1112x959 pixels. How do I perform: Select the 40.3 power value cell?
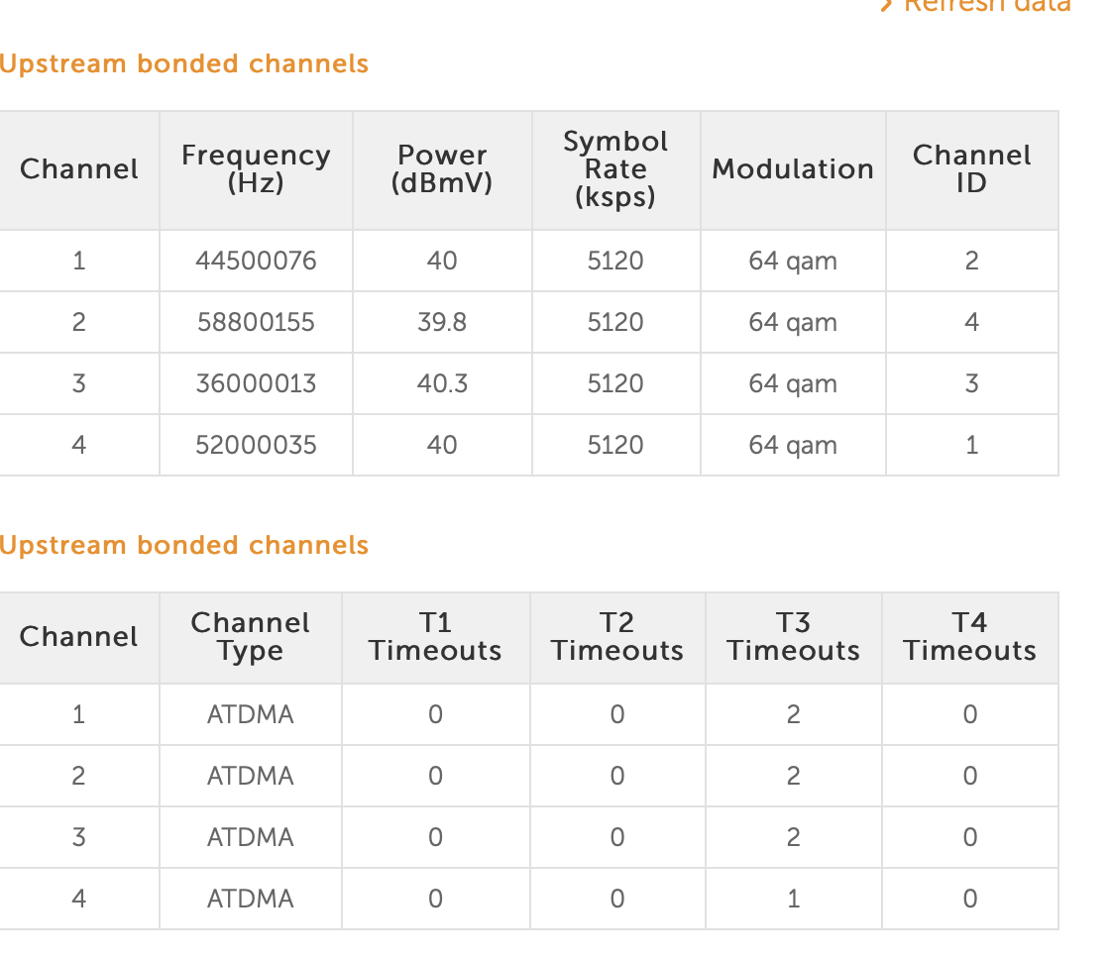click(x=442, y=384)
